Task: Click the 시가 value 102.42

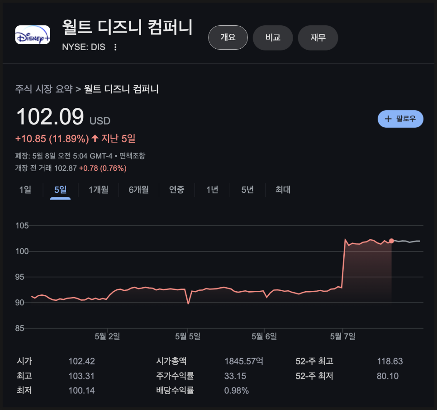Action: coord(82,361)
